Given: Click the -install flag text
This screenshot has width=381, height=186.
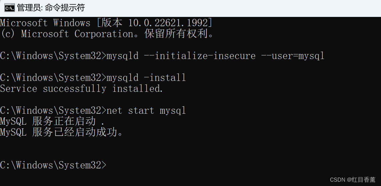Looking at the screenshot, I should point(165,78).
